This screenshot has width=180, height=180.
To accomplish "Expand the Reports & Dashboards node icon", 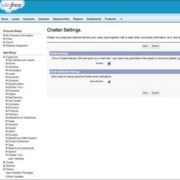I will tap(7, 148).
